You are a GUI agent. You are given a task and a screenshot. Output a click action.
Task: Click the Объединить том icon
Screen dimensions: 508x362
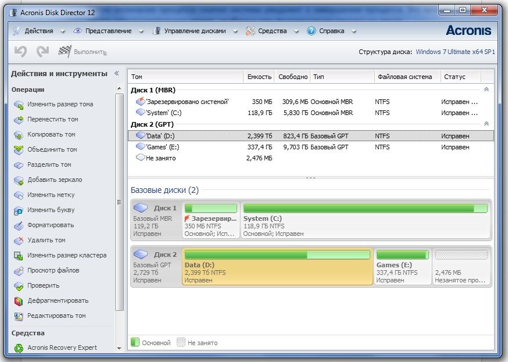tap(19, 150)
